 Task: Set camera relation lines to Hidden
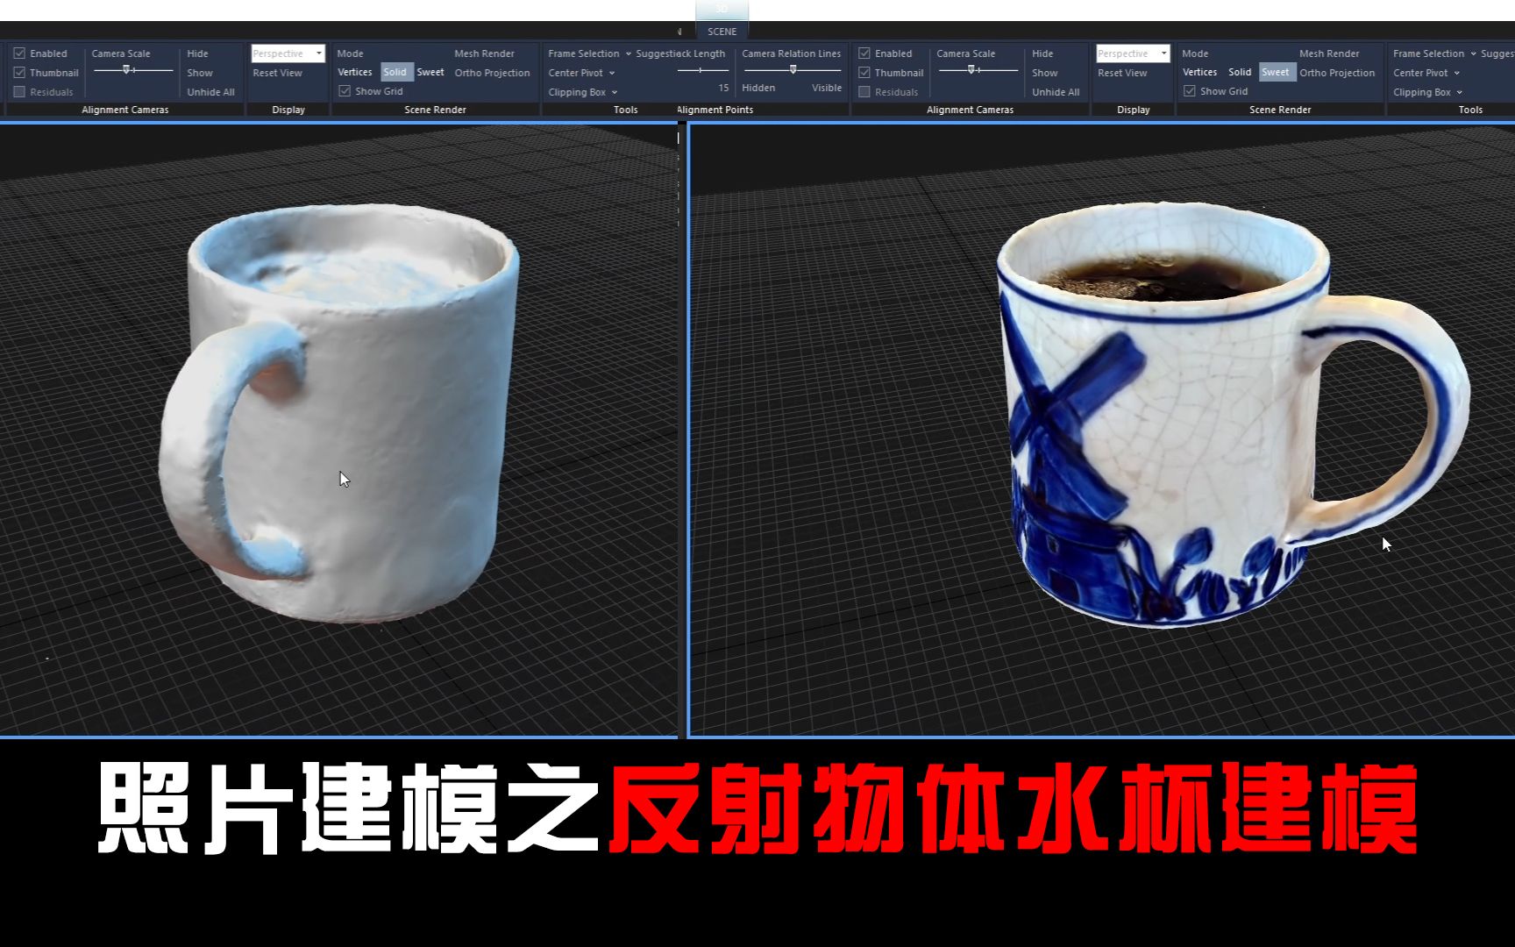pyautogui.click(x=757, y=88)
